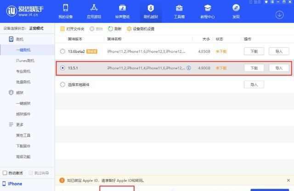Screen dimensions: 294x191
Task: Click the greyed 删除 toolbar item
Action: (96, 29)
